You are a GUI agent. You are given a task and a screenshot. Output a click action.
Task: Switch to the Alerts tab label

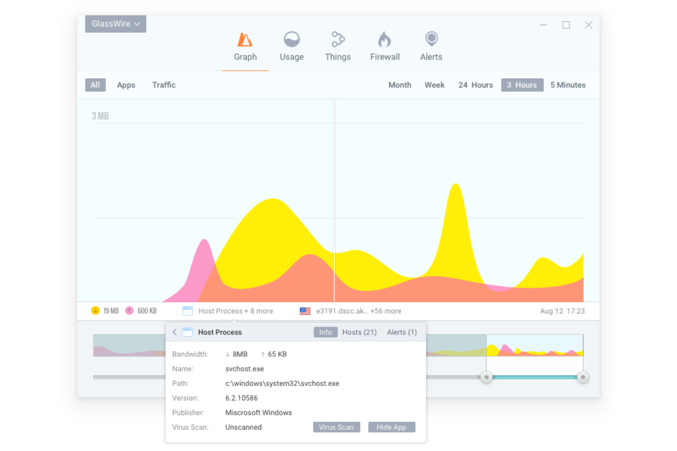click(431, 57)
